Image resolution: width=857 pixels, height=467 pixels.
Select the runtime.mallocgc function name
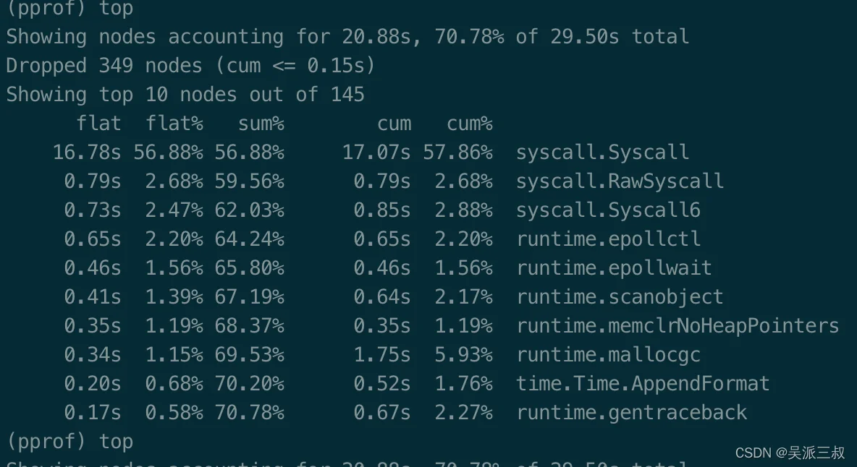[608, 354]
